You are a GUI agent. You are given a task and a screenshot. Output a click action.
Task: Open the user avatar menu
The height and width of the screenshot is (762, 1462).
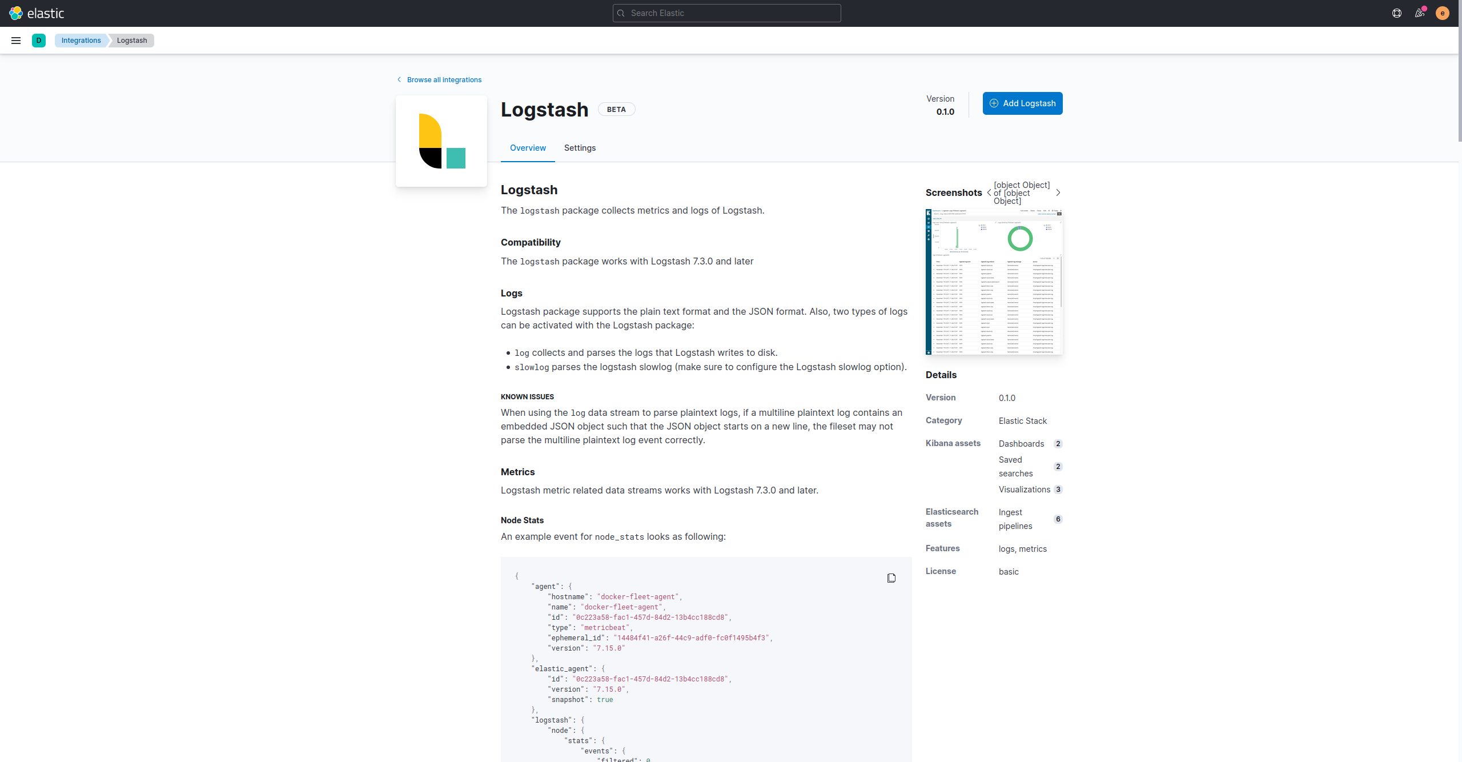(1442, 13)
